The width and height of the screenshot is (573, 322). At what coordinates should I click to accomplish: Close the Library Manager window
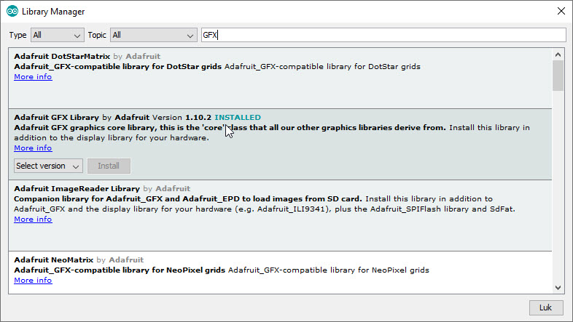pyautogui.click(x=561, y=12)
